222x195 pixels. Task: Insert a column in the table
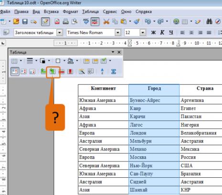tap(53, 71)
